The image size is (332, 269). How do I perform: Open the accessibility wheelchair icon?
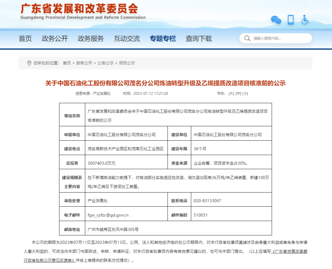coord(305,20)
